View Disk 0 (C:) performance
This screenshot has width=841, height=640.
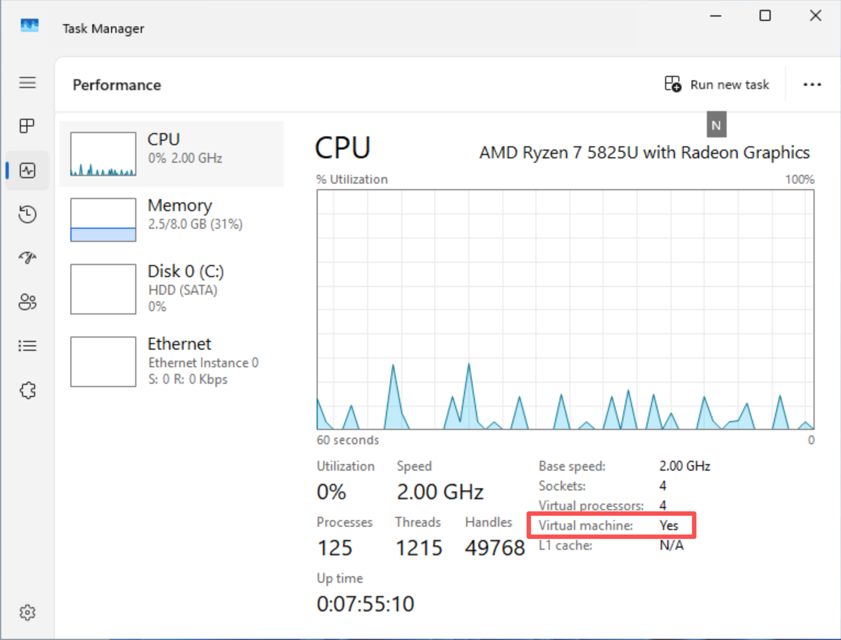(x=170, y=288)
